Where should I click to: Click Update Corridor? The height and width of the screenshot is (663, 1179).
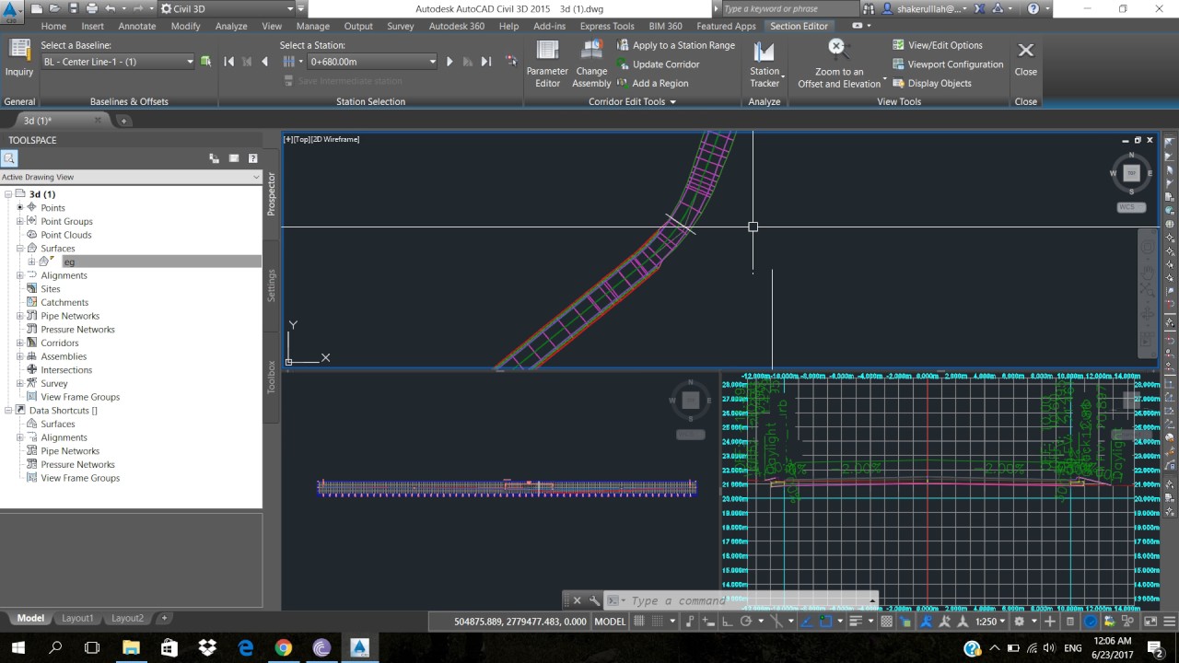pos(658,64)
